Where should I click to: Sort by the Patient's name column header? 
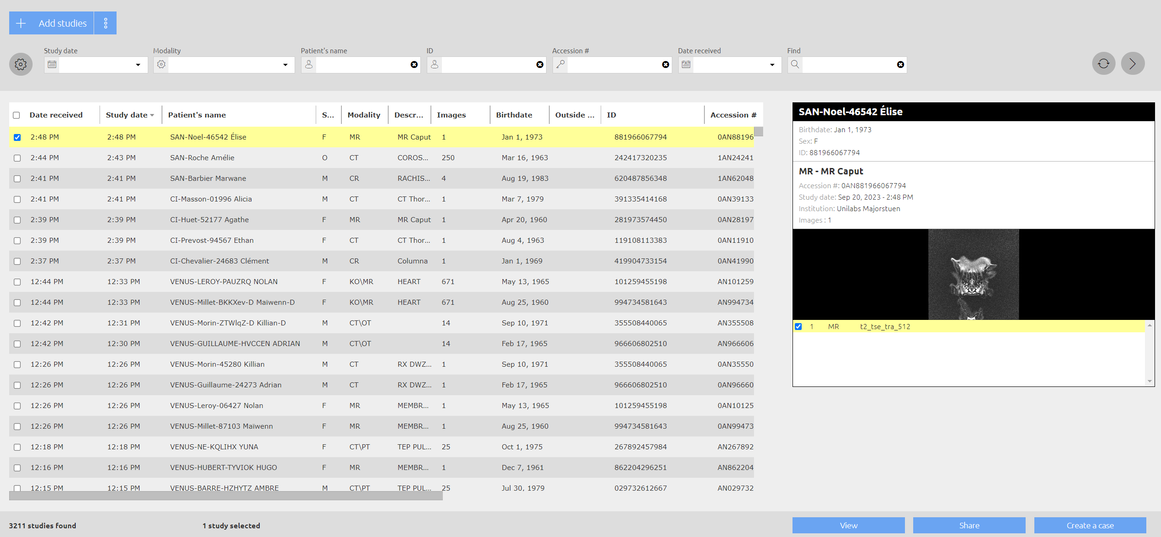point(197,115)
